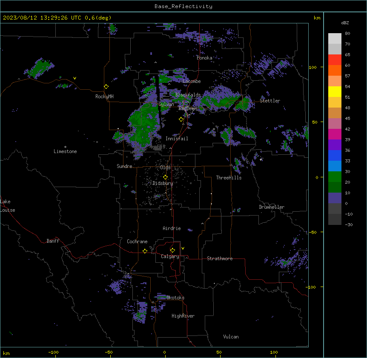The width and height of the screenshot is (367, 358).
Task: Click the Banff label
Action: 53,241
